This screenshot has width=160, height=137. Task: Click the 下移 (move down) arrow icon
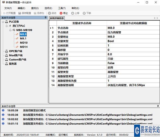coord(84,13)
